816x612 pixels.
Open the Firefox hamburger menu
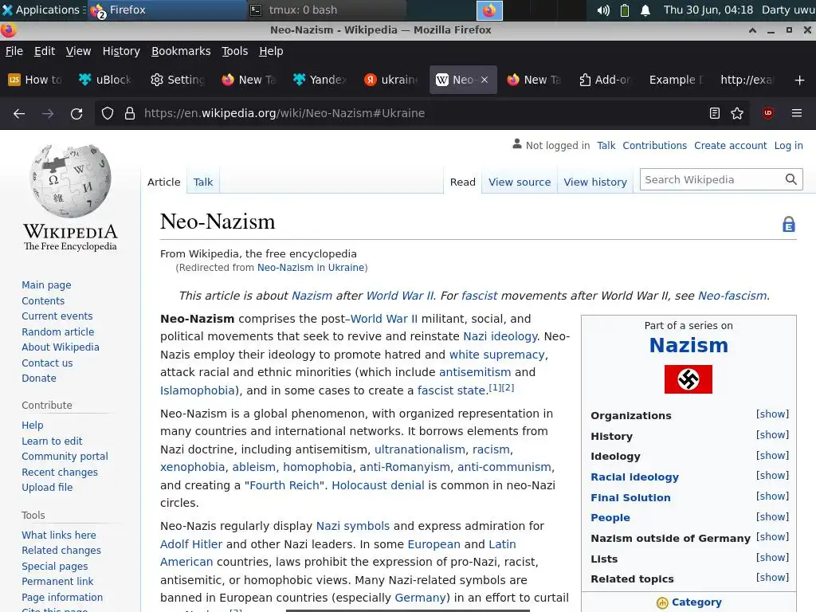pyautogui.click(x=797, y=113)
